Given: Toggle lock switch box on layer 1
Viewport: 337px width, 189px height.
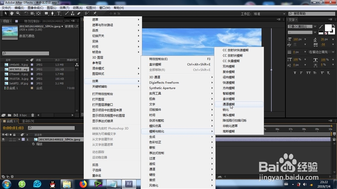Looking at the screenshot, I should [x=14, y=140].
